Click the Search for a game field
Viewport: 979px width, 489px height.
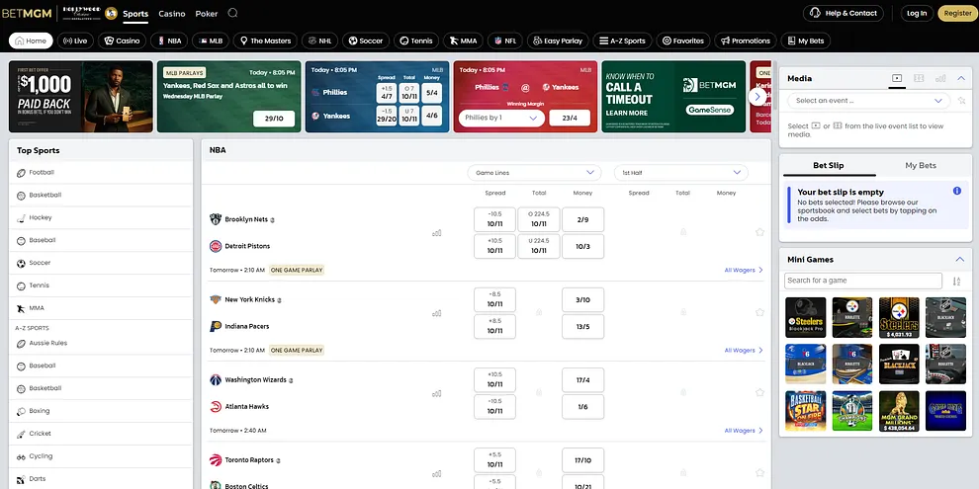point(863,281)
